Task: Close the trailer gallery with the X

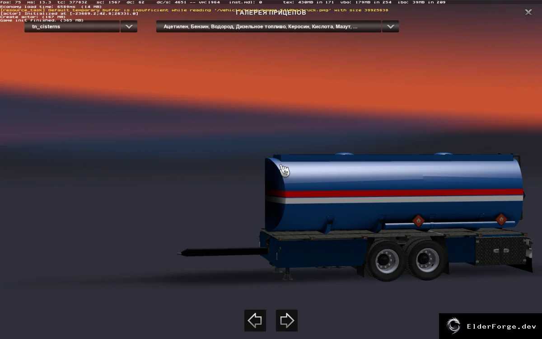Action: pyautogui.click(x=528, y=12)
